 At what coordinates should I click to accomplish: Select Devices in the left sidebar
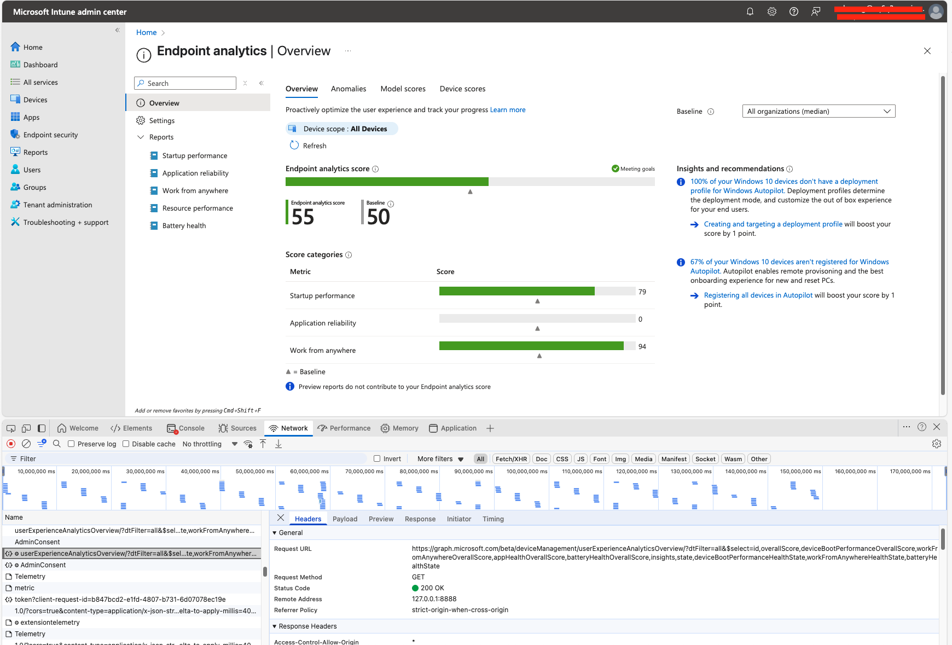coord(35,99)
